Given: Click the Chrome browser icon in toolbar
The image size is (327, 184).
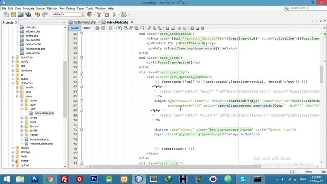Looking at the screenshot, I should (90, 14).
